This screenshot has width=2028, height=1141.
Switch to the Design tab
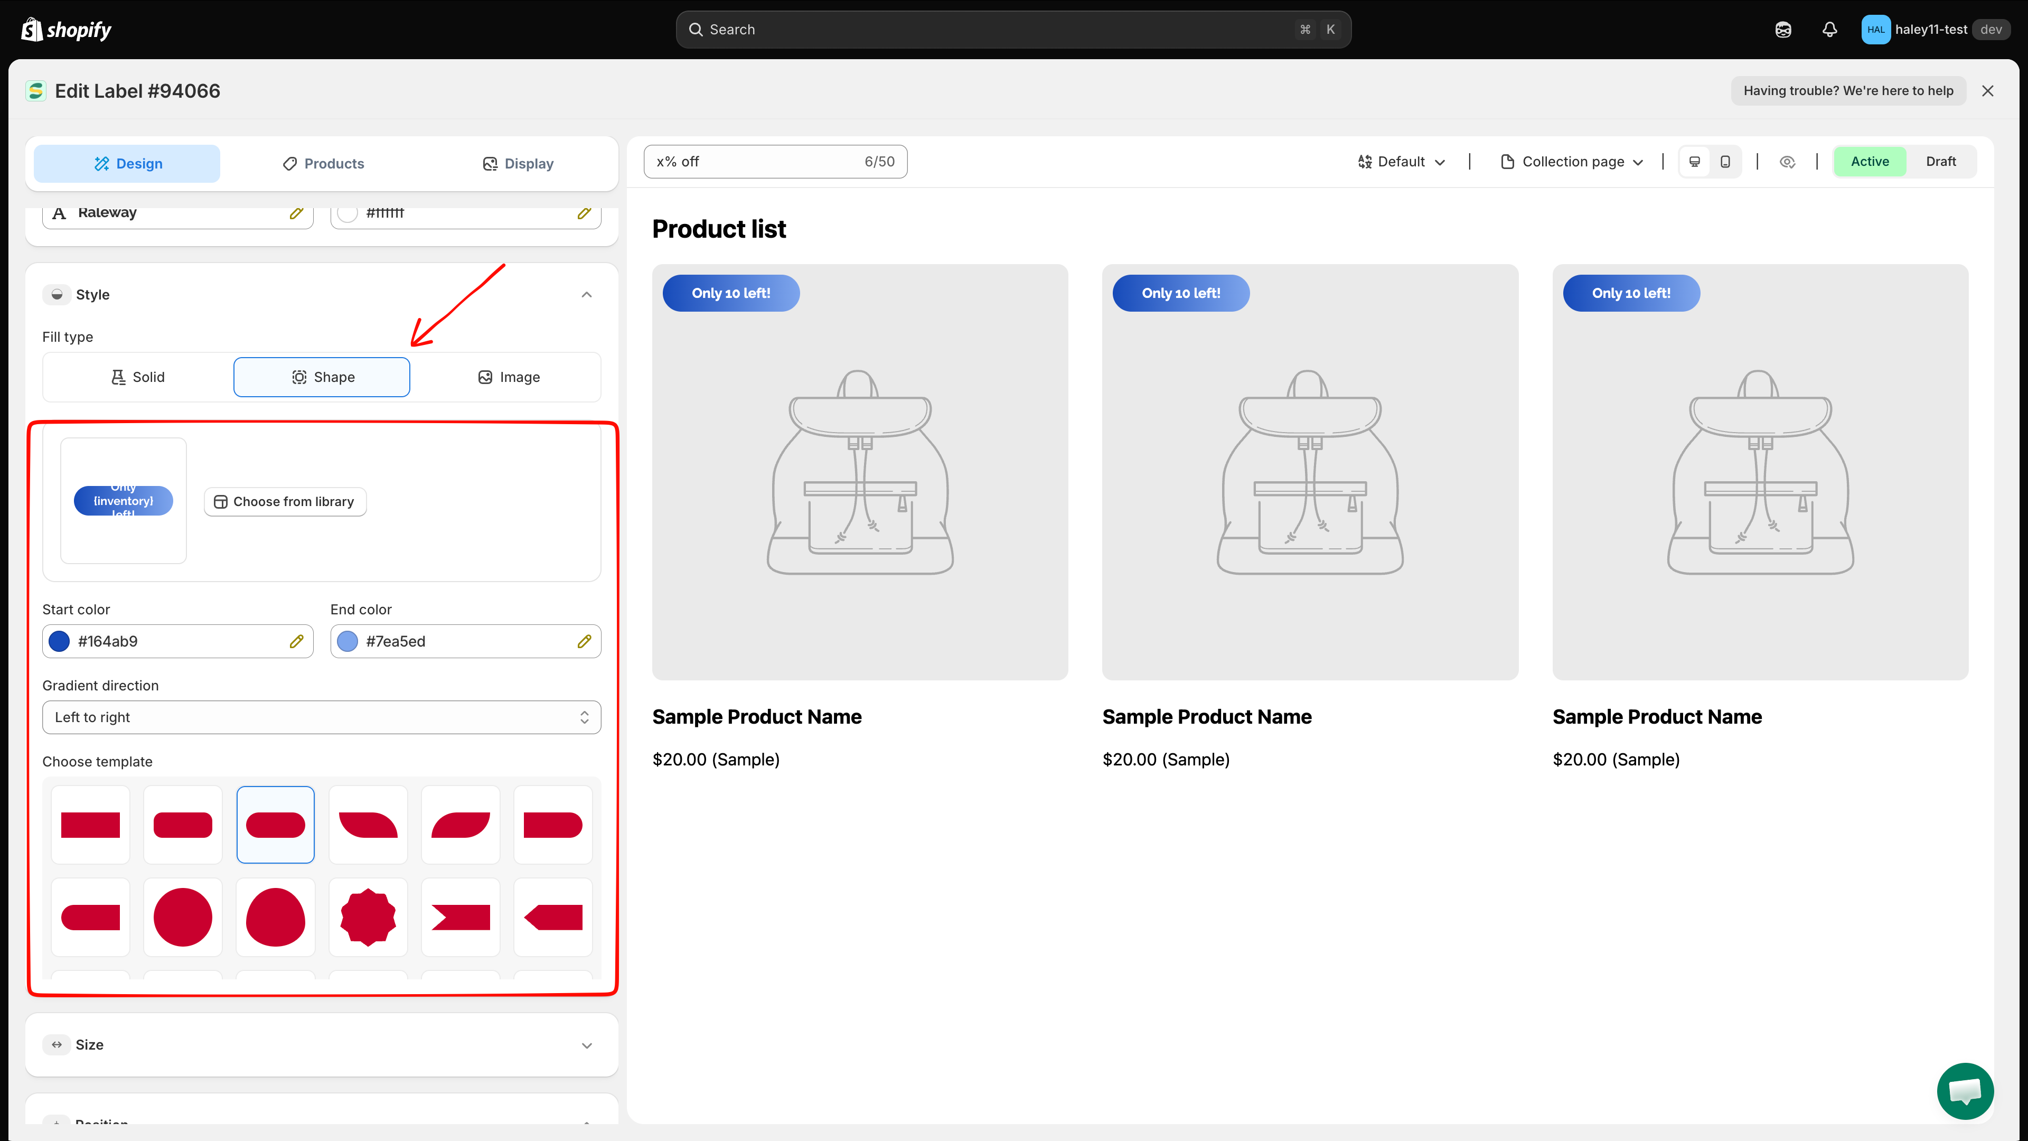pyautogui.click(x=127, y=164)
